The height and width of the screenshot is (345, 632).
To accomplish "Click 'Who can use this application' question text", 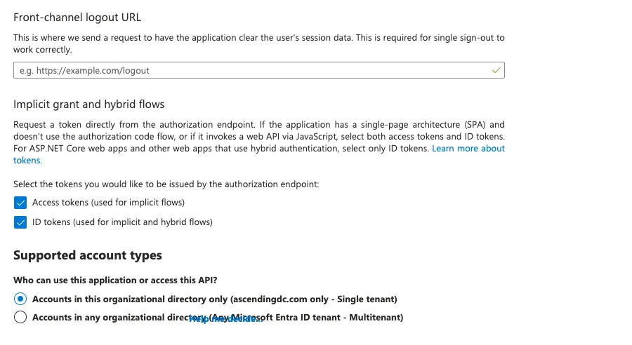I will tap(114, 280).
